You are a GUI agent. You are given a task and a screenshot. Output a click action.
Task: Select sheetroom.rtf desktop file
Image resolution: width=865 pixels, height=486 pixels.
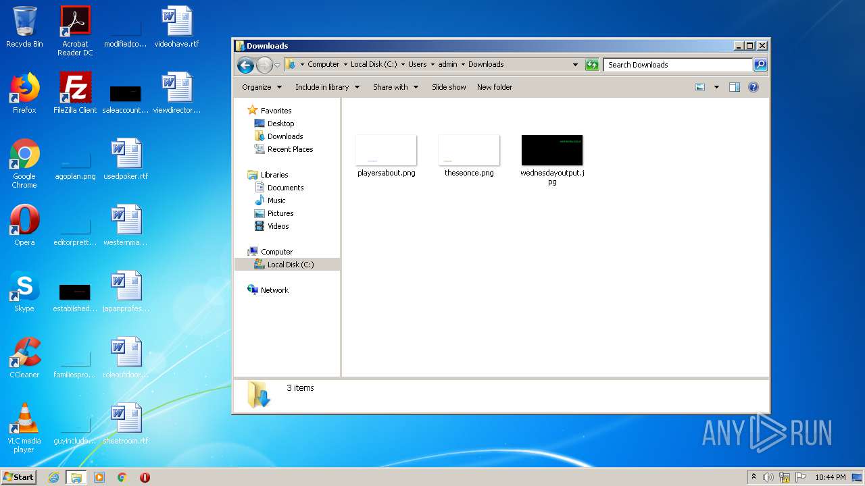(126, 425)
